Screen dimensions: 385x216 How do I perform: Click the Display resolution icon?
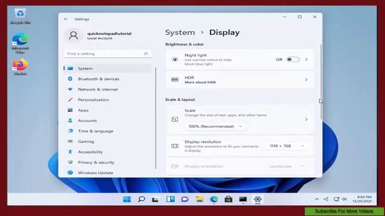[x=174, y=146]
